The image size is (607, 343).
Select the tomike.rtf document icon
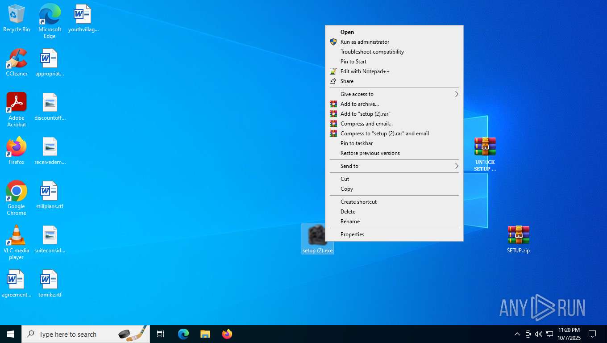(x=50, y=284)
